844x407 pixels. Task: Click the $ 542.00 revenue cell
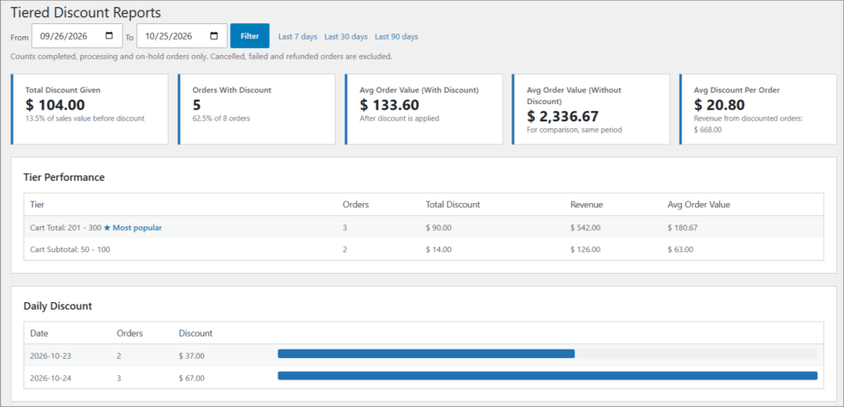[x=586, y=228]
